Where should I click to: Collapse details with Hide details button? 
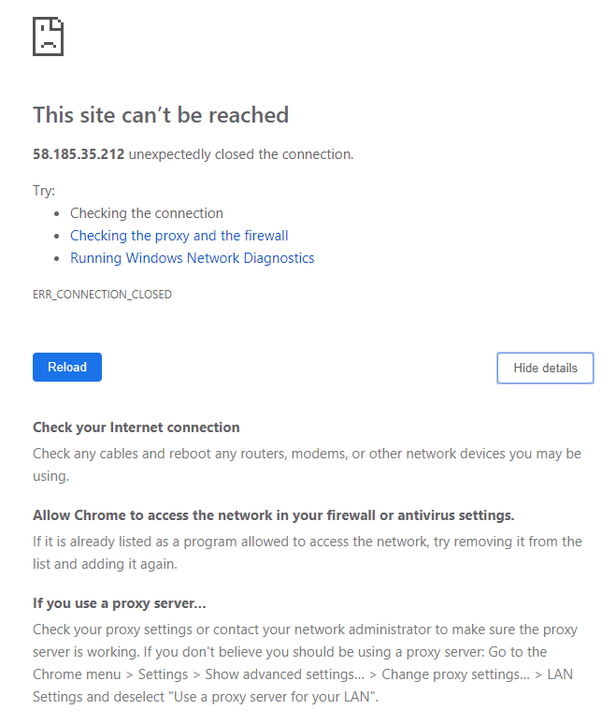pos(545,368)
